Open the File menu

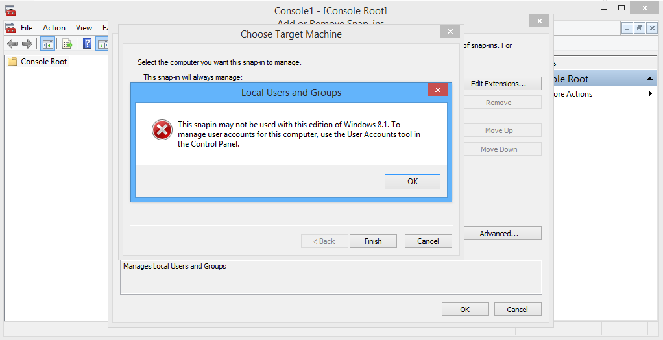27,28
